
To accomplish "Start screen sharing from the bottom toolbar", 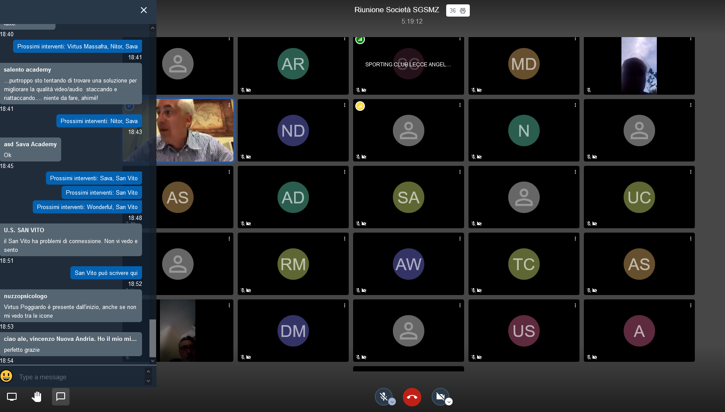I will tap(12, 397).
